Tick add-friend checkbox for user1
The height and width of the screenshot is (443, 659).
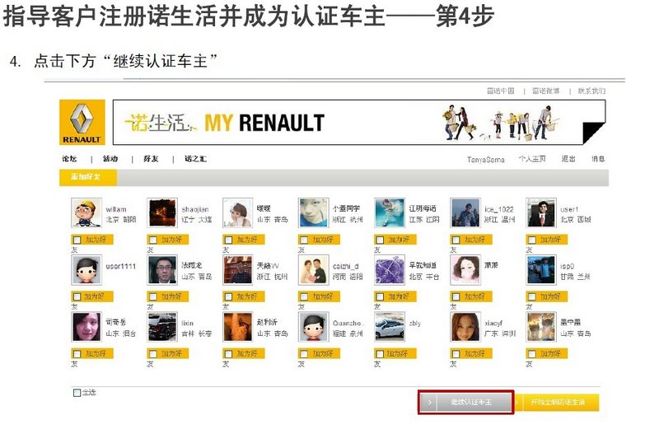point(532,240)
